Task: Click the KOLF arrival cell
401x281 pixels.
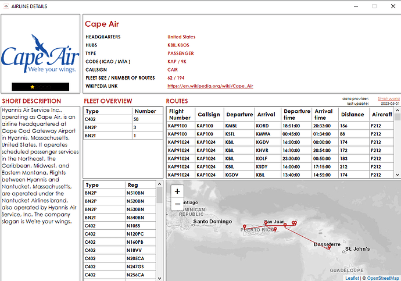Action: 268,158
